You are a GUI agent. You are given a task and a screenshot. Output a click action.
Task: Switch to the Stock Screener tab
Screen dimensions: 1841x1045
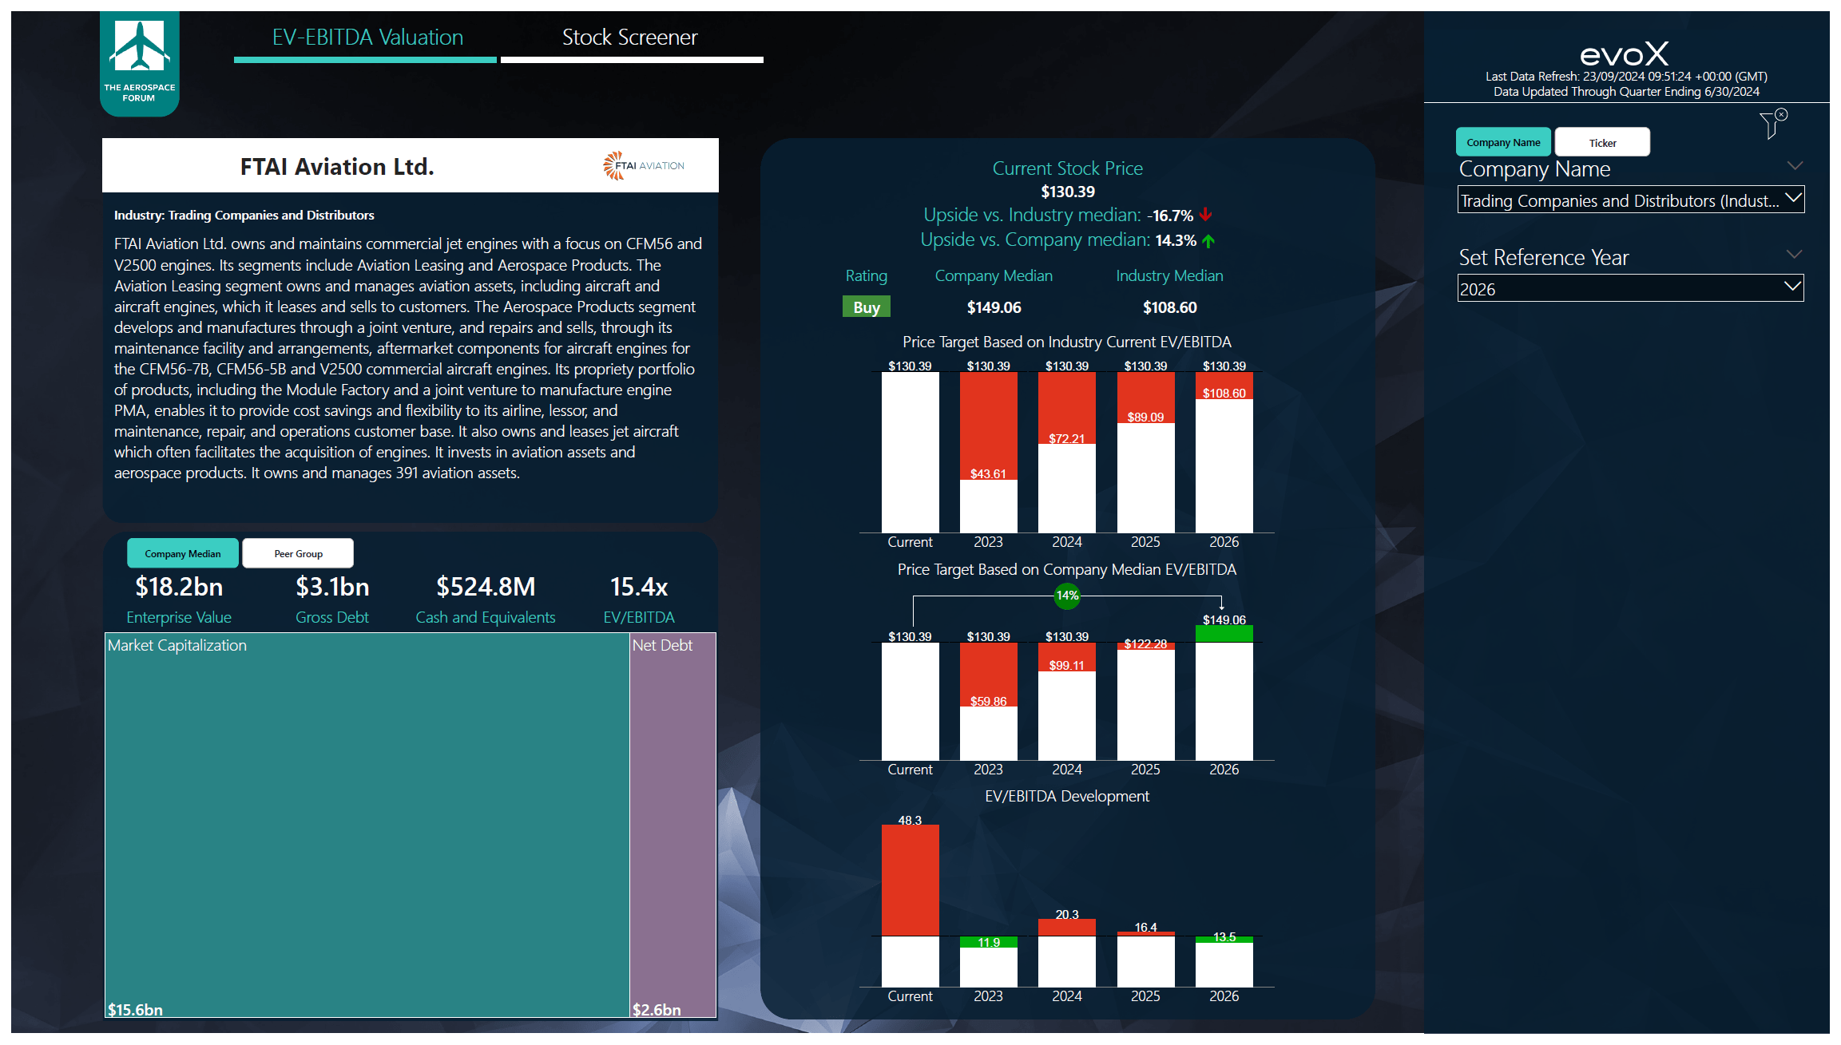[x=630, y=38]
